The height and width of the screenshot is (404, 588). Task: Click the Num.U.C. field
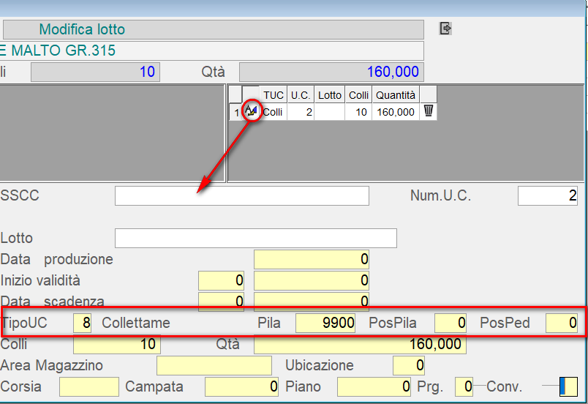point(547,196)
